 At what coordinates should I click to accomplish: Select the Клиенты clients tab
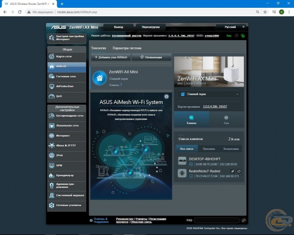point(192,119)
